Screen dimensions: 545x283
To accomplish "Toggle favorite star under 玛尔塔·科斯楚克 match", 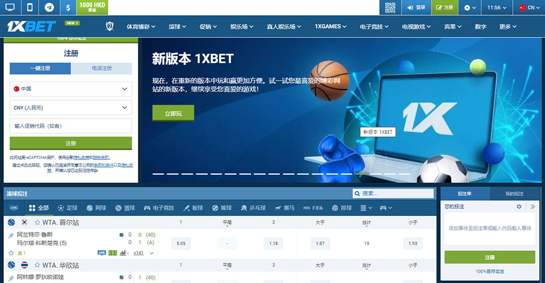I will (11, 253).
